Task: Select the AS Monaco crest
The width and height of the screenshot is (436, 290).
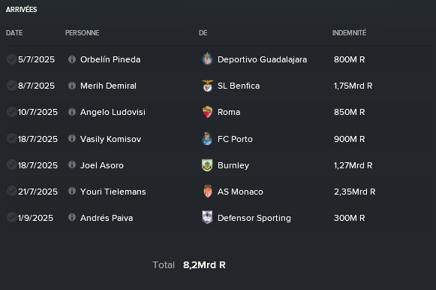Action: (x=208, y=191)
